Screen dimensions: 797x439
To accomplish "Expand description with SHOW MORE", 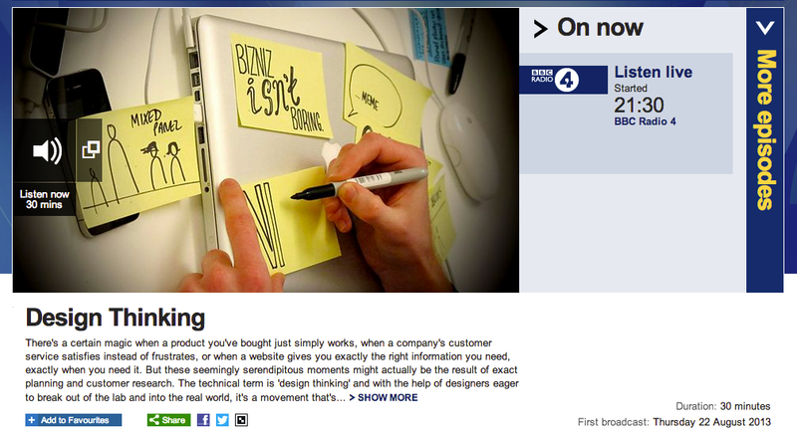I will [384, 398].
